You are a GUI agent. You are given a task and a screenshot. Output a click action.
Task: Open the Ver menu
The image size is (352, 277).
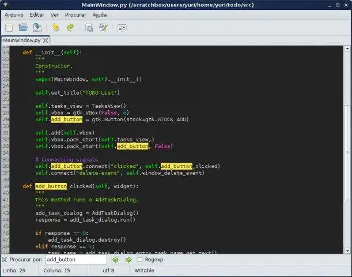click(55, 14)
